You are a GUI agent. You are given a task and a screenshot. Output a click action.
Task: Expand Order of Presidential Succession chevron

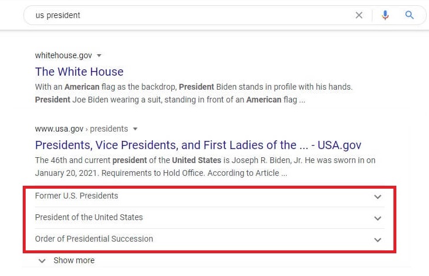click(378, 239)
